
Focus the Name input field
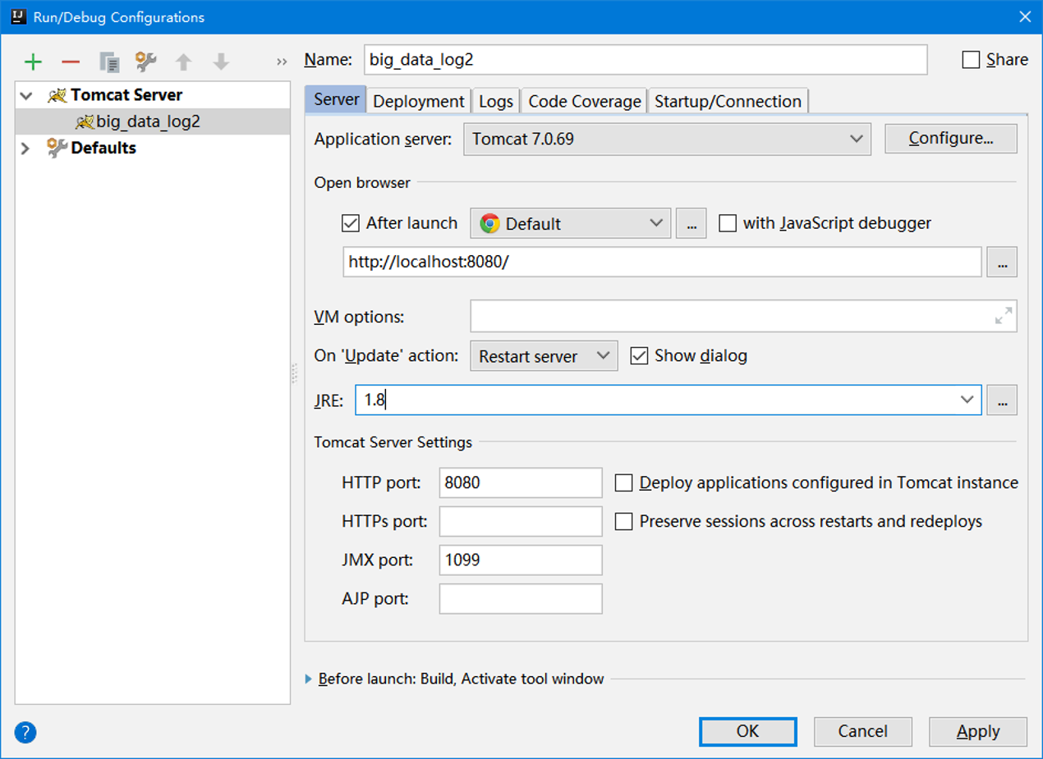(x=646, y=60)
